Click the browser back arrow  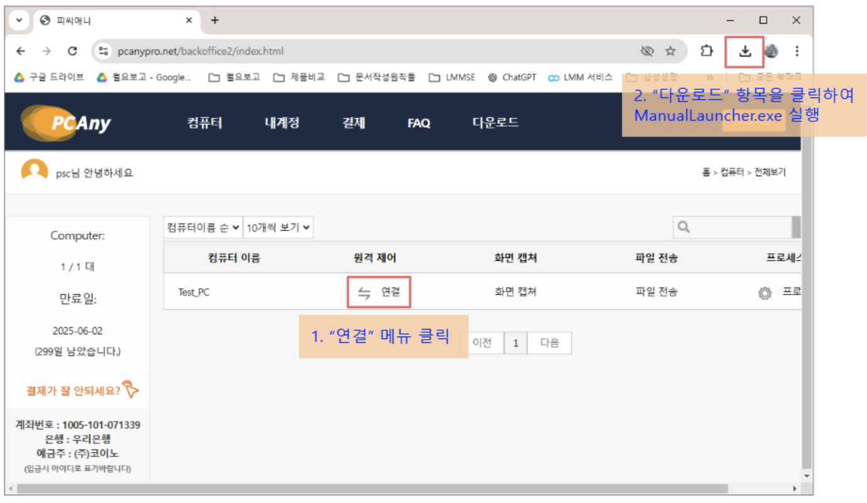tap(21, 51)
